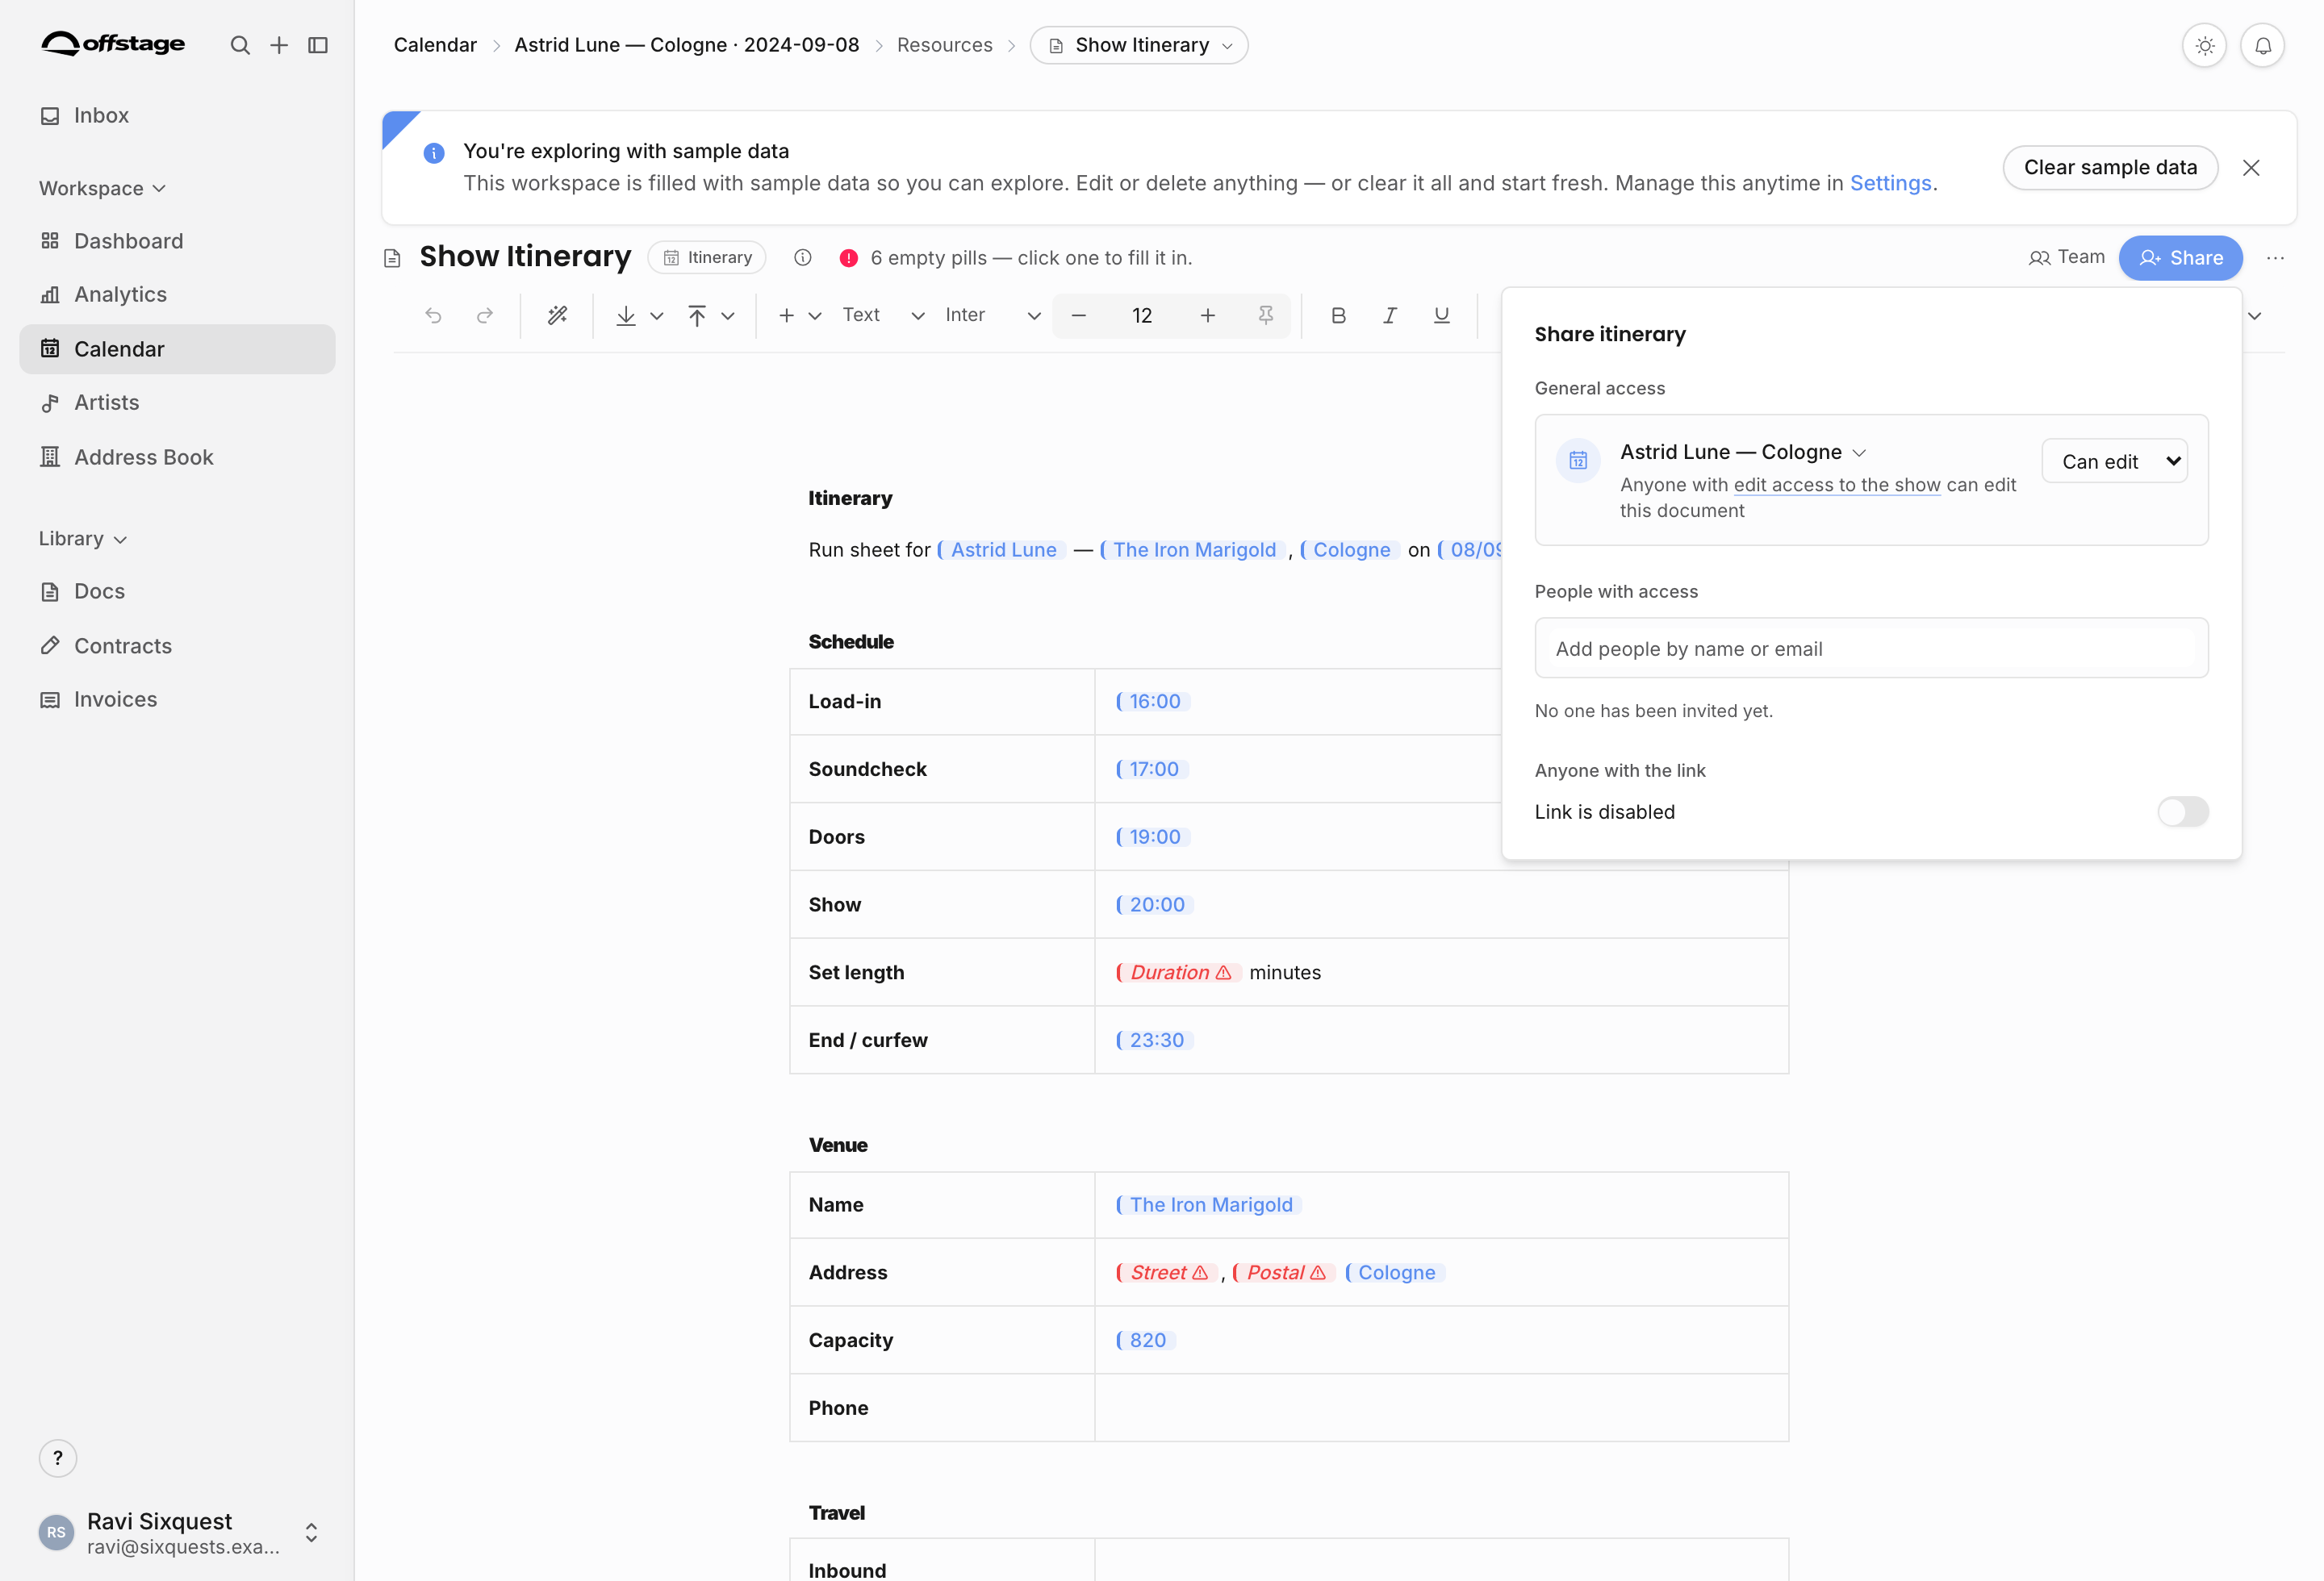Click the magic wand tool
Image resolution: width=2324 pixels, height=1581 pixels.
click(557, 316)
